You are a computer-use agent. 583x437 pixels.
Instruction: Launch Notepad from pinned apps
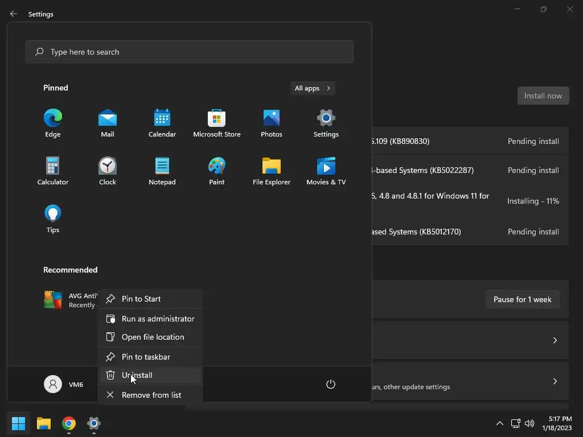pos(162,171)
